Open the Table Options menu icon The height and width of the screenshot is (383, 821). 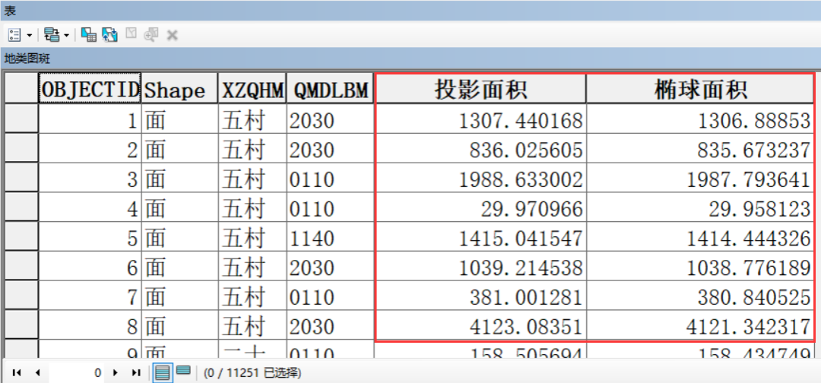tap(15, 35)
